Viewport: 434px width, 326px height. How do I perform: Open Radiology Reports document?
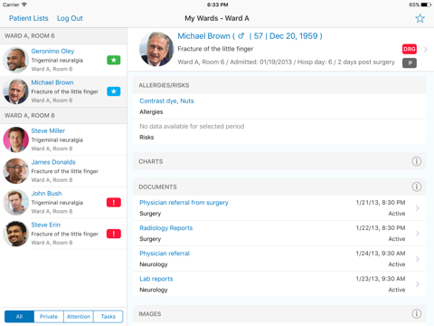[279, 234]
